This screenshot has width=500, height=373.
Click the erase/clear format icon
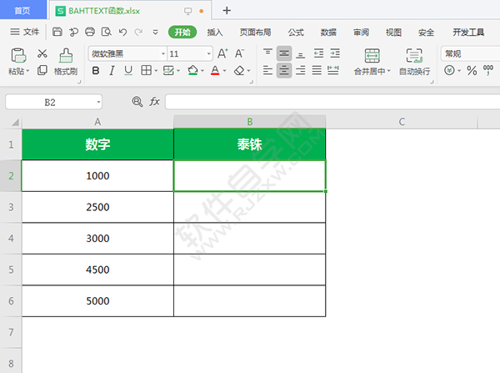pyautogui.click(x=239, y=71)
